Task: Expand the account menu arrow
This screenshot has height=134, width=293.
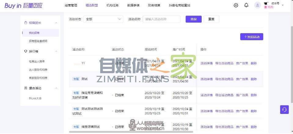Action: coord(283,5)
